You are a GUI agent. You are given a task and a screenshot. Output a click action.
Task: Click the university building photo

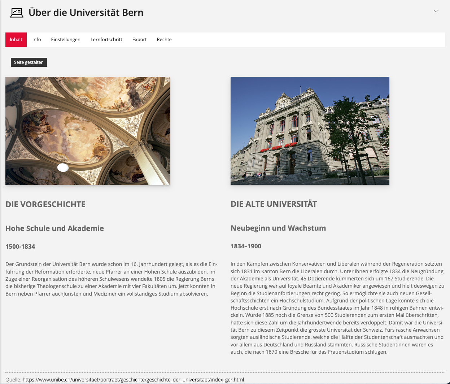coord(310,131)
